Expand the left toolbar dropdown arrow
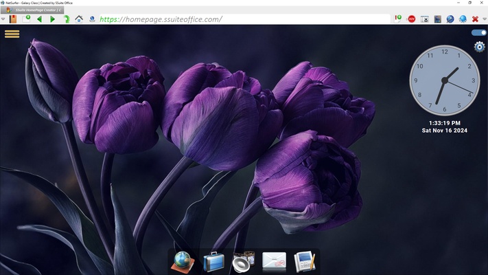 (3, 19)
